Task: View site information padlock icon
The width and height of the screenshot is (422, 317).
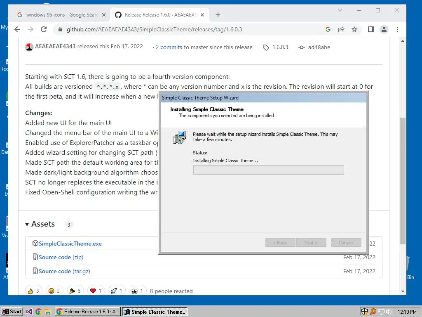Action: tap(60, 29)
